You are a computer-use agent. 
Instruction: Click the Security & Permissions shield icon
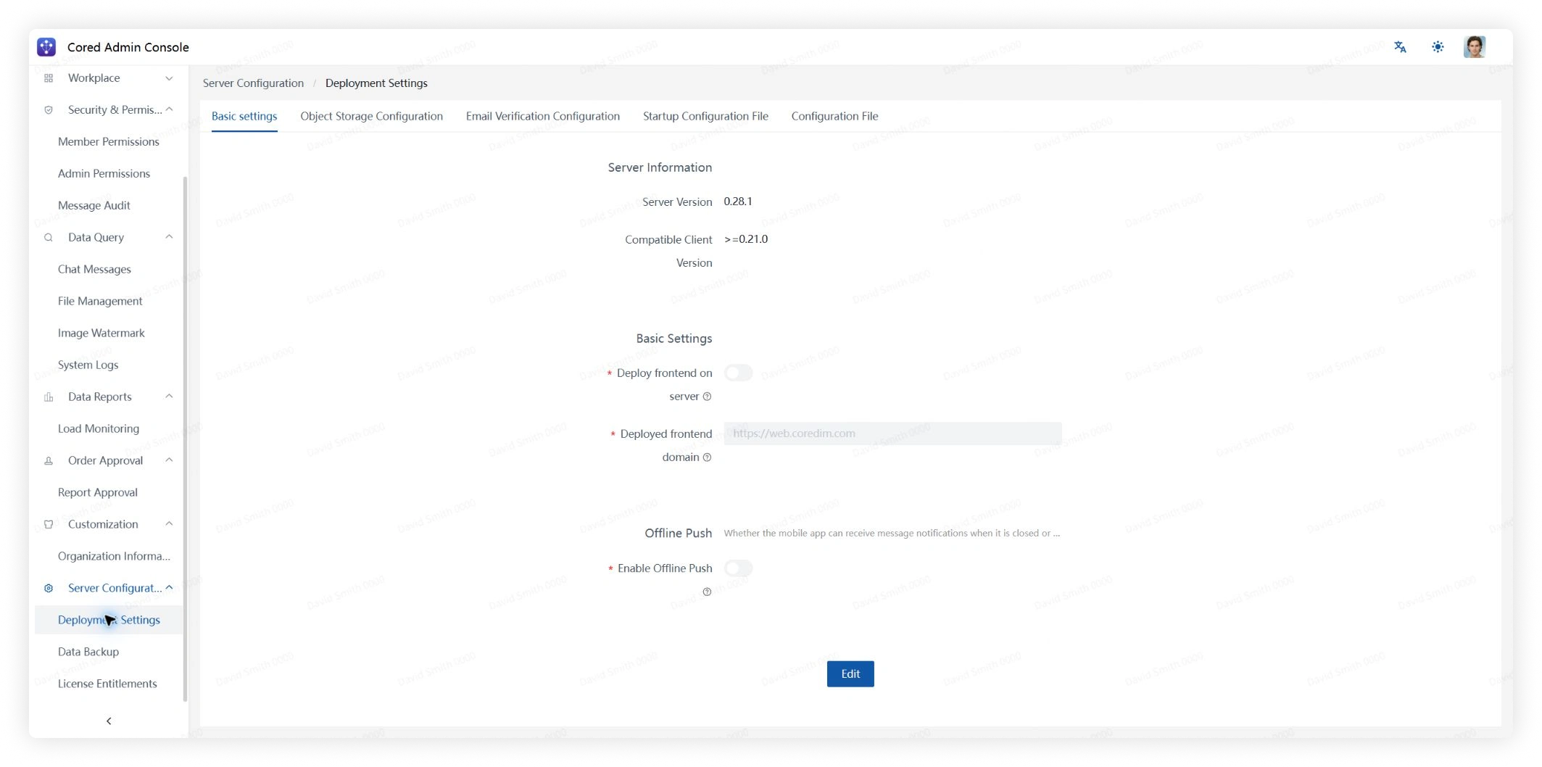click(x=49, y=110)
